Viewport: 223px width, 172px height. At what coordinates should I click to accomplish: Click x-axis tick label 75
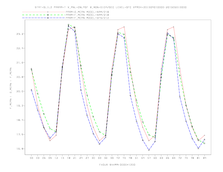[186, 158]
